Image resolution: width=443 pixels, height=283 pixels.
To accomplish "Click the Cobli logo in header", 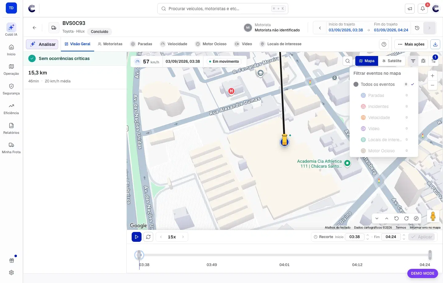I will click(x=32, y=9).
